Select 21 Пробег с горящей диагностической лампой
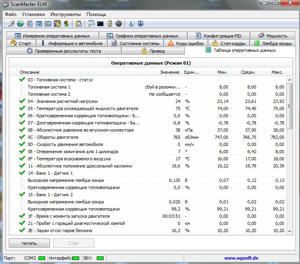Image resolution: width=300 pixels, height=264 pixels. coord(148,223)
